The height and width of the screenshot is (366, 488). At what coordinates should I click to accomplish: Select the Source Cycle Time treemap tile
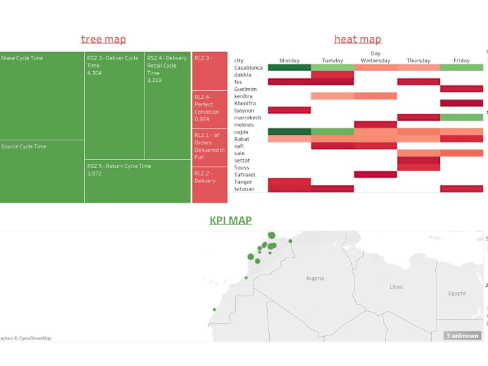pyautogui.click(x=42, y=171)
